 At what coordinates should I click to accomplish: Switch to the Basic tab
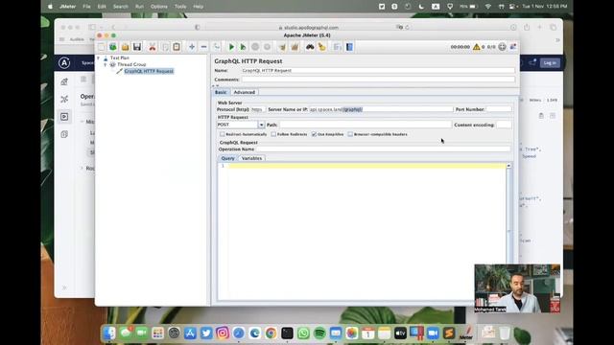221,92
